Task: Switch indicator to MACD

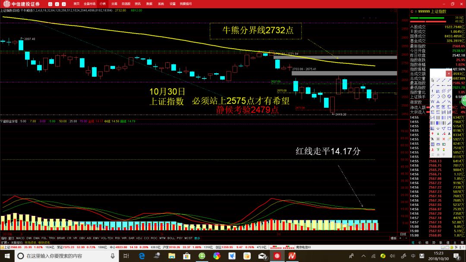Action: coord(20,238)
